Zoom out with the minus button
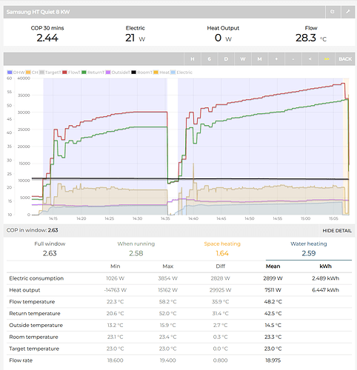357x370 pixels. (x=293, y=59)
